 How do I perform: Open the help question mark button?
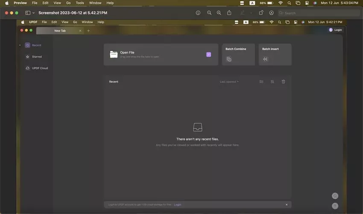click(335, 206)
